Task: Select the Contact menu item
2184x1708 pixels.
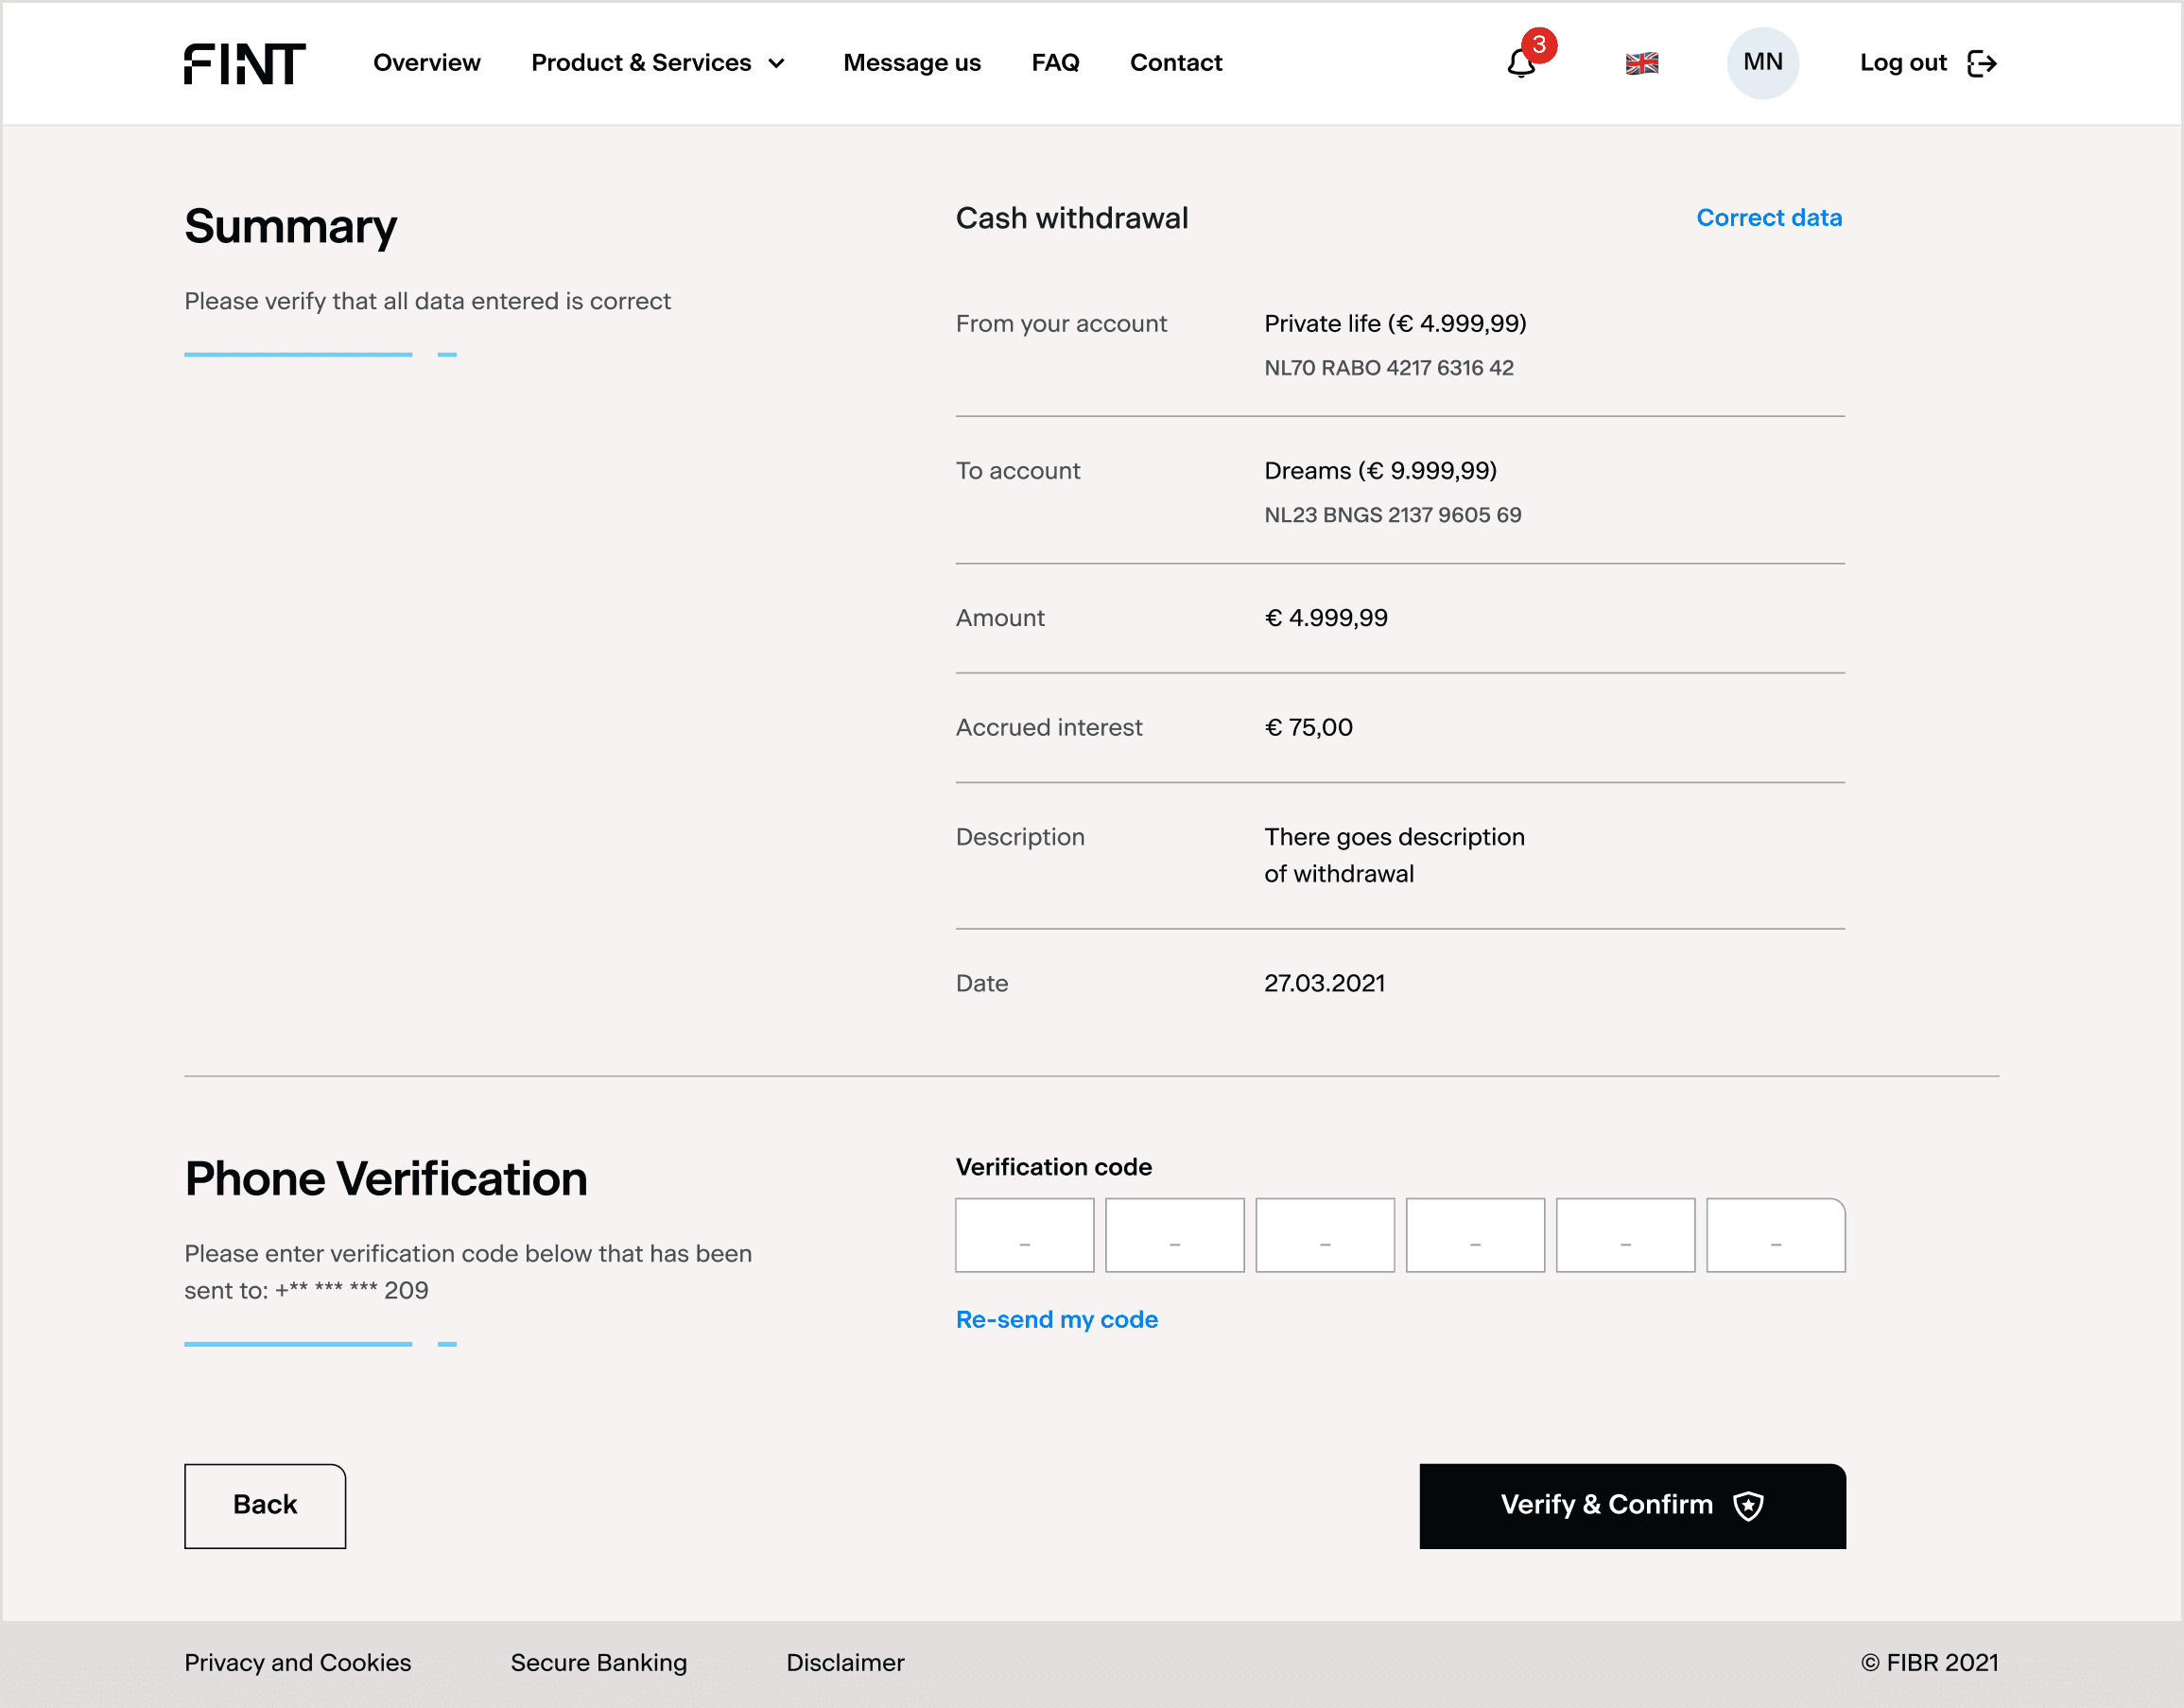Action: coord(1175,63)
